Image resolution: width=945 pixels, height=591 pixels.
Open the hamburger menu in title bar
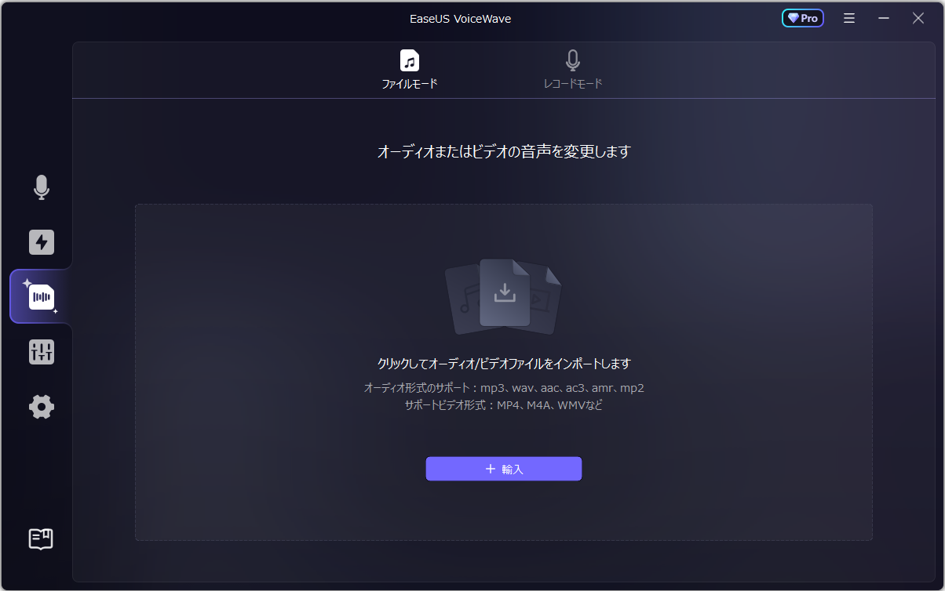pos(848,17)
